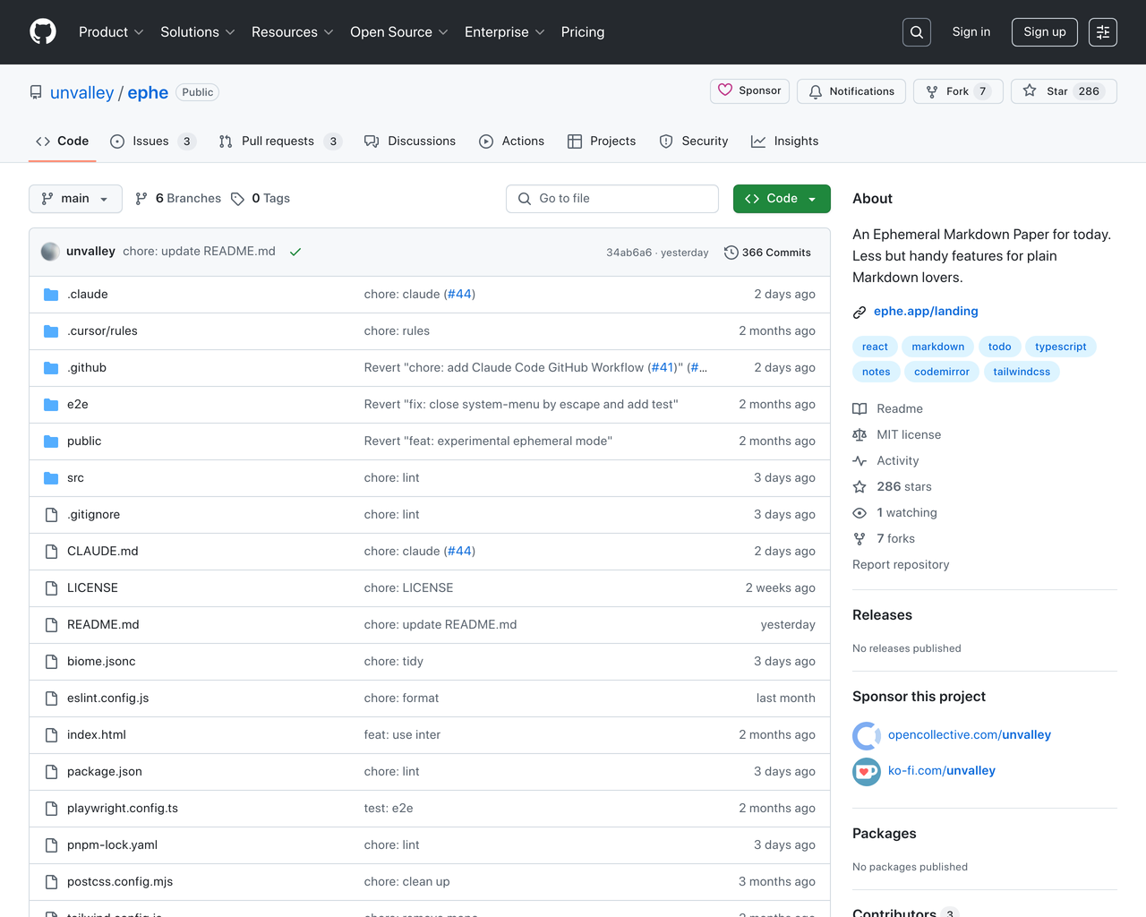Viewport: 1146px width, 917px height.
Task: Open the Discussions tab
Action: pos(410,141)
